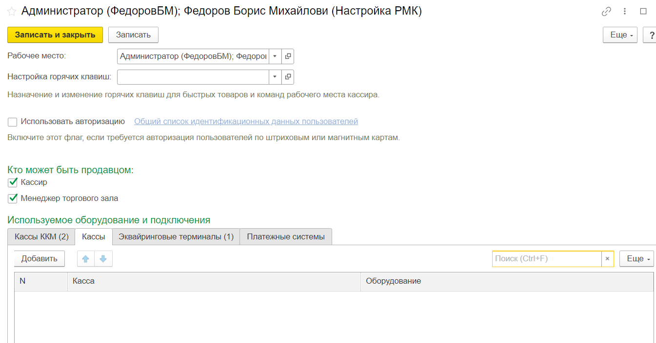Open the three-dot options menu icon
The width and height of the screenshot is (656, 343).
point(625,12)
